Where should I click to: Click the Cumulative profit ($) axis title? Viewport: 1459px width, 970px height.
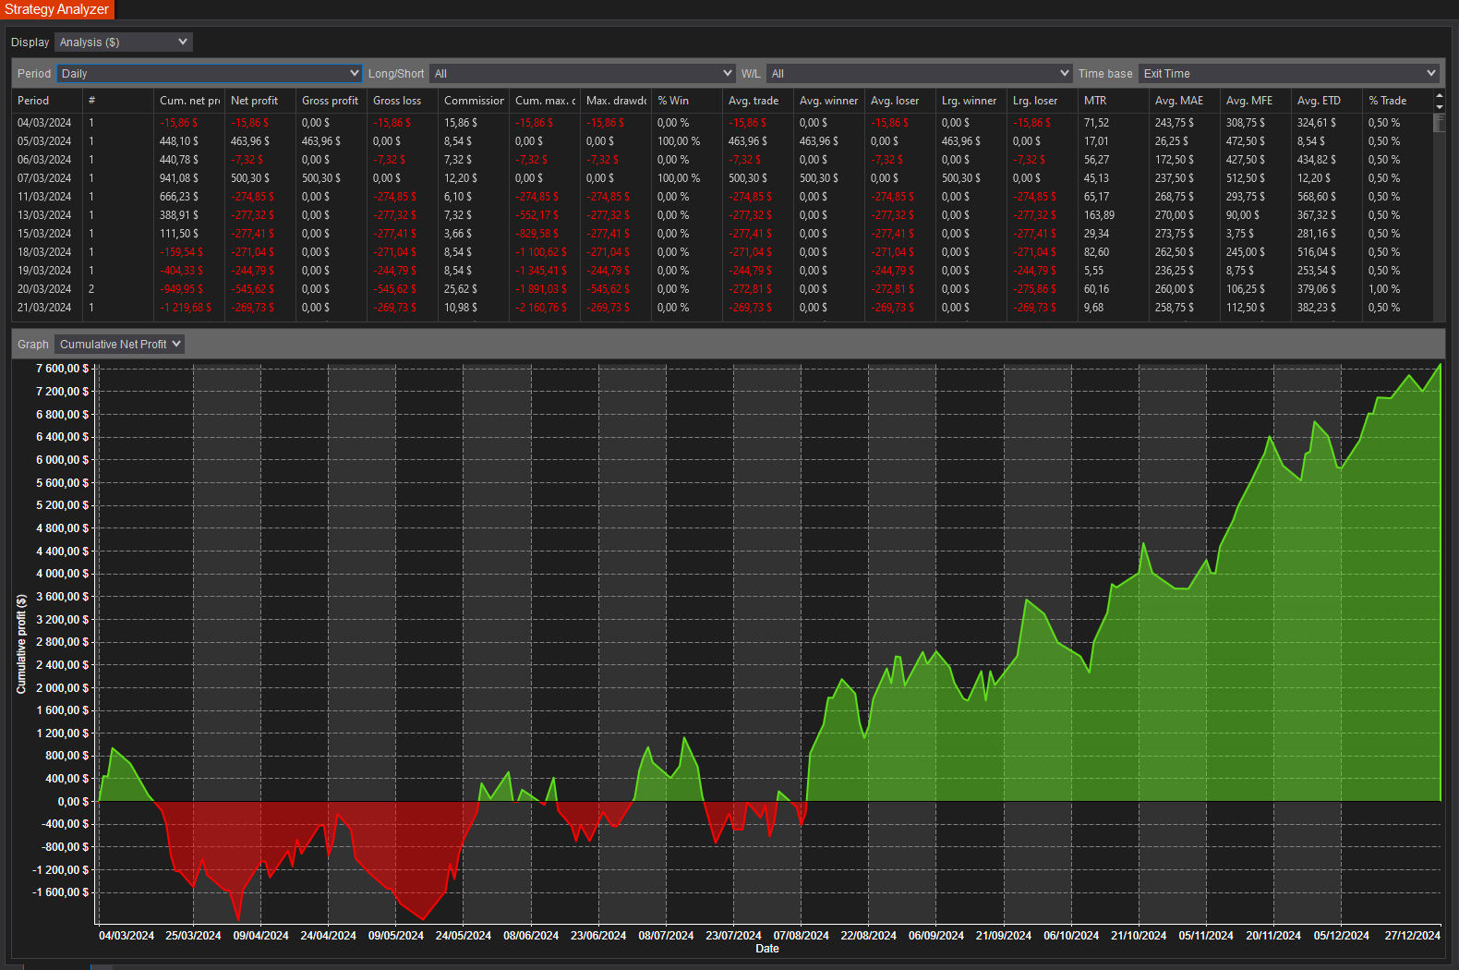point(21,644)
